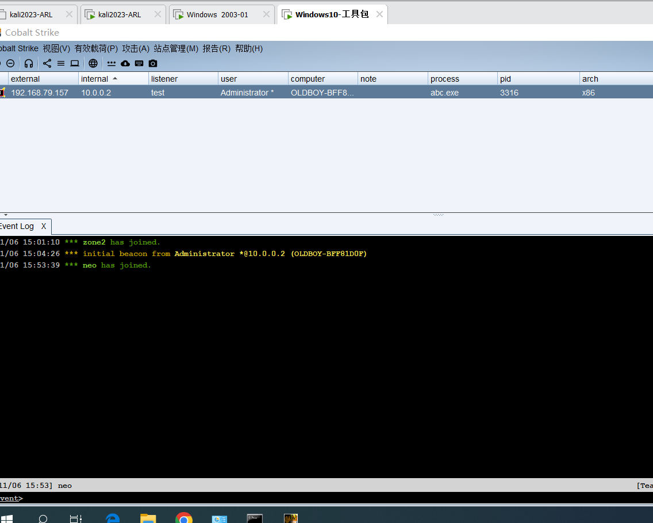Open File Explorer from taskbar
This screenshot has width=653, height=523.
tap(148, 518)
